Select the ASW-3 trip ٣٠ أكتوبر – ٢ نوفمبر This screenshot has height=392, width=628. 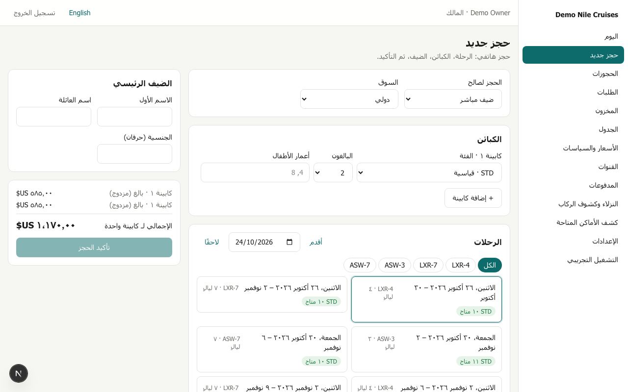click(426, 349)
